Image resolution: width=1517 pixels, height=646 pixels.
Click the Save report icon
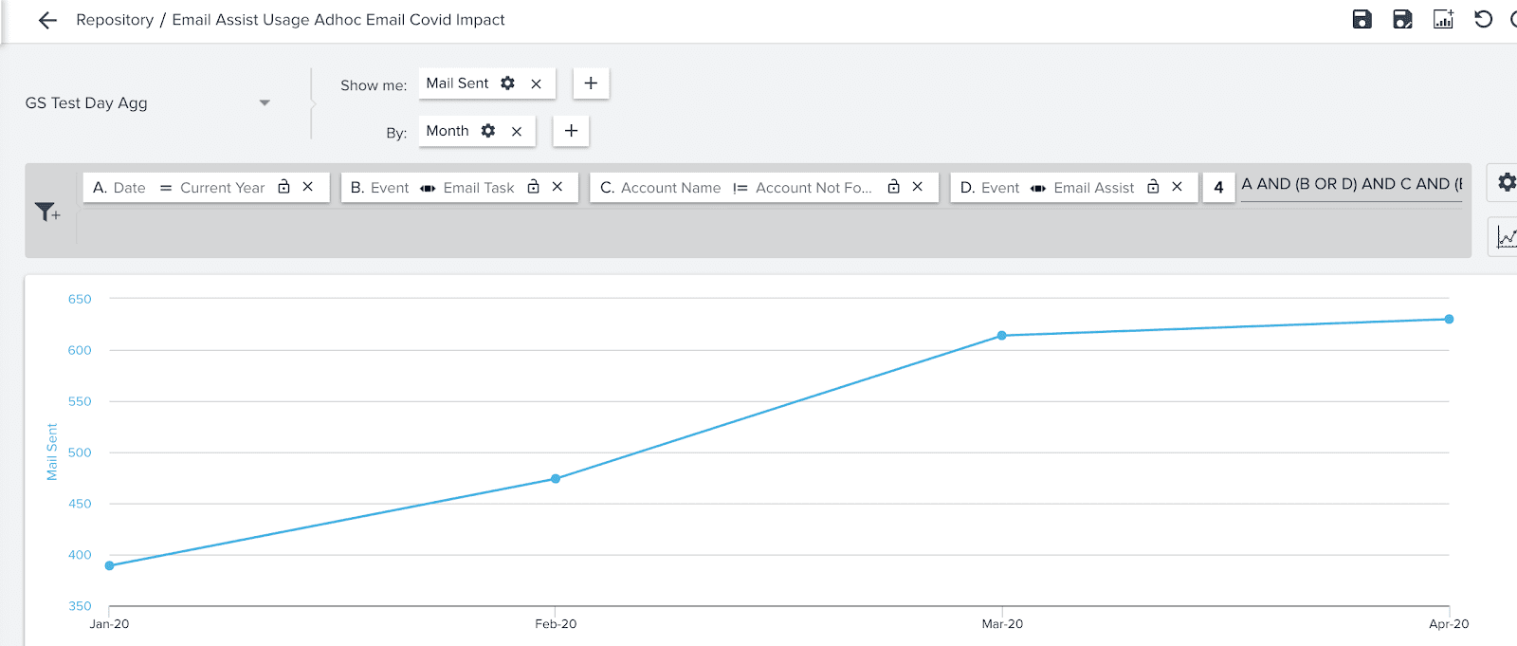(x=1362, y=19)
